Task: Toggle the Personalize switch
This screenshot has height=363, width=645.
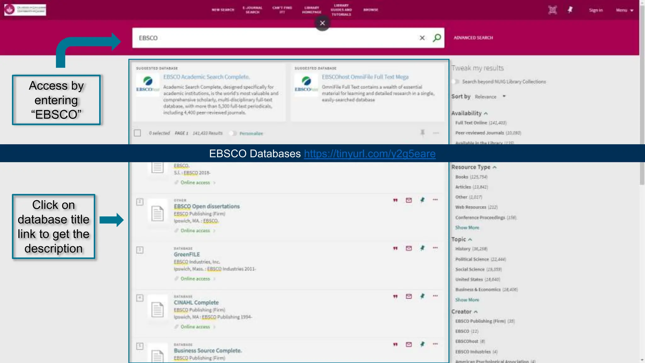Action: point(233,133)
